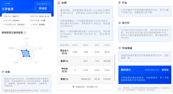Viewport: 173px width, 94px height.
Task: Click the 市场情绪 description text box
Action: pyautogui.click(x=145, y=57)
